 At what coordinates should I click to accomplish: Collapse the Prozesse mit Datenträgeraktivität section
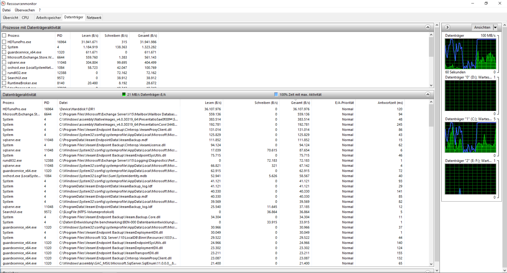pos(428,27)
